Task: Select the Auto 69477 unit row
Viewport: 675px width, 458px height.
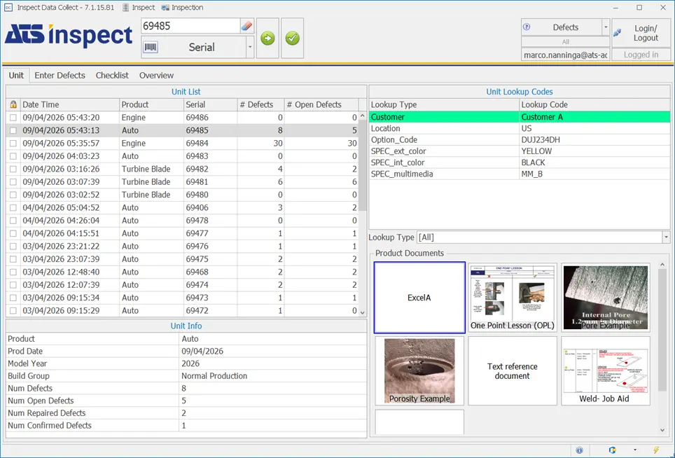Action: (x=183, y=233)
